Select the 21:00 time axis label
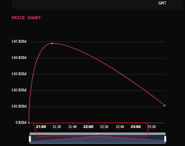This screenshot has height=146, width=185. [41, 127]
